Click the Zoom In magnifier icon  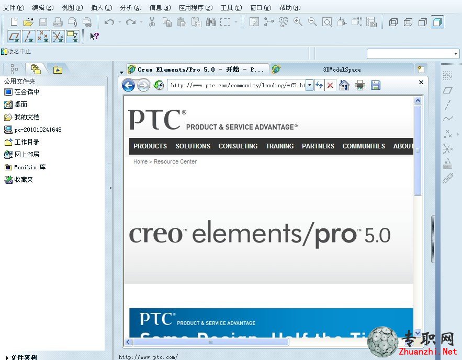(298, 22)
